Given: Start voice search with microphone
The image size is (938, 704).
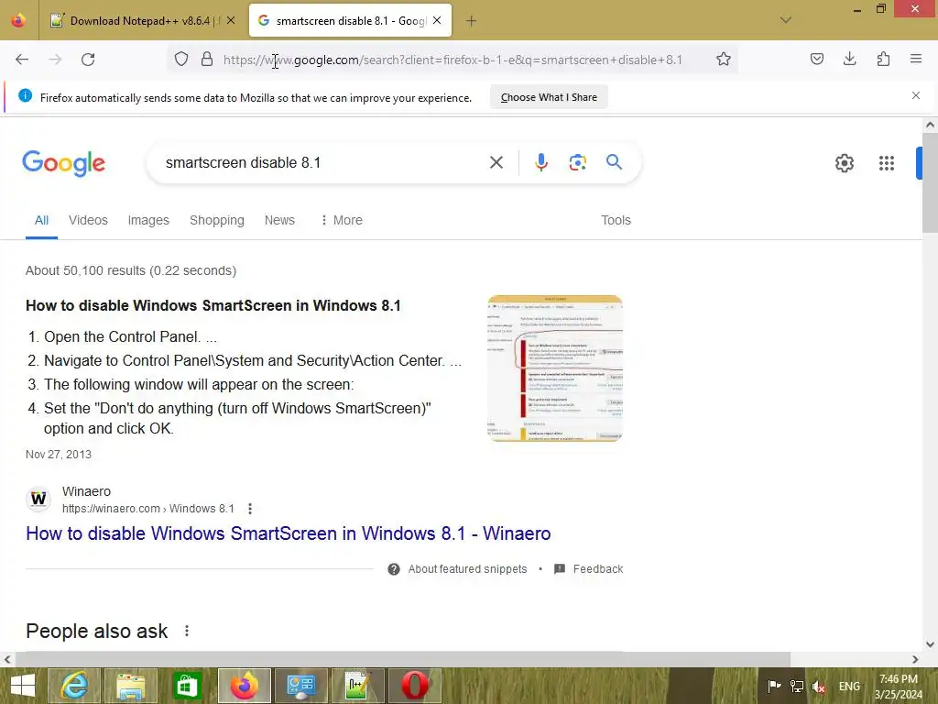Looking at the screenshot, I should tap(540, 162).
